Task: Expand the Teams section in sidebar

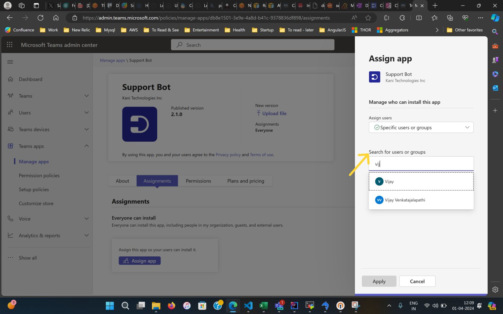Action: tap(86, 96)
